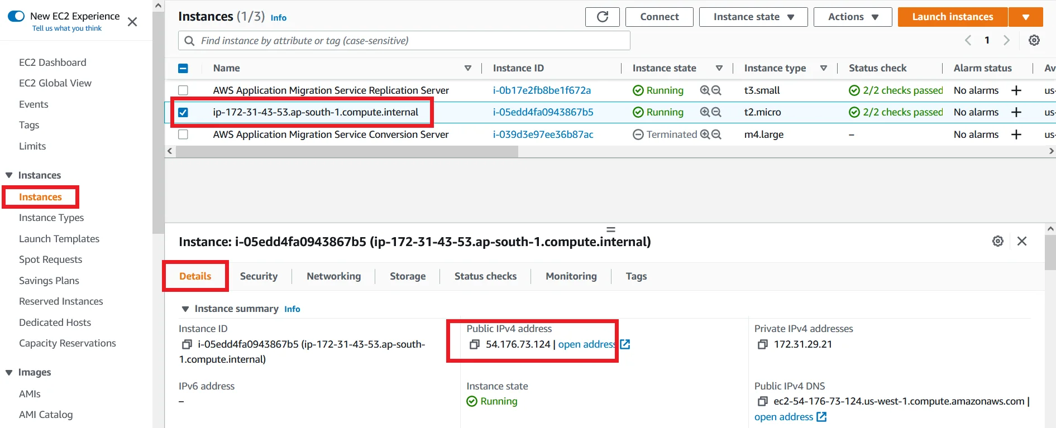Toggle New EC2 Experience switch

(16, 16)
